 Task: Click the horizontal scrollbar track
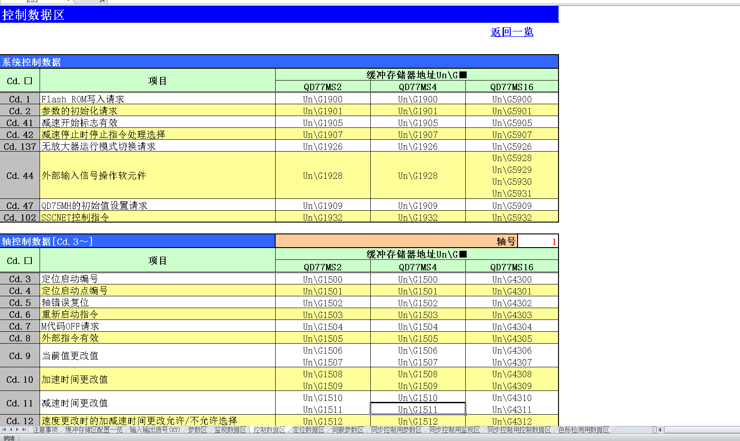click(700, 430)
